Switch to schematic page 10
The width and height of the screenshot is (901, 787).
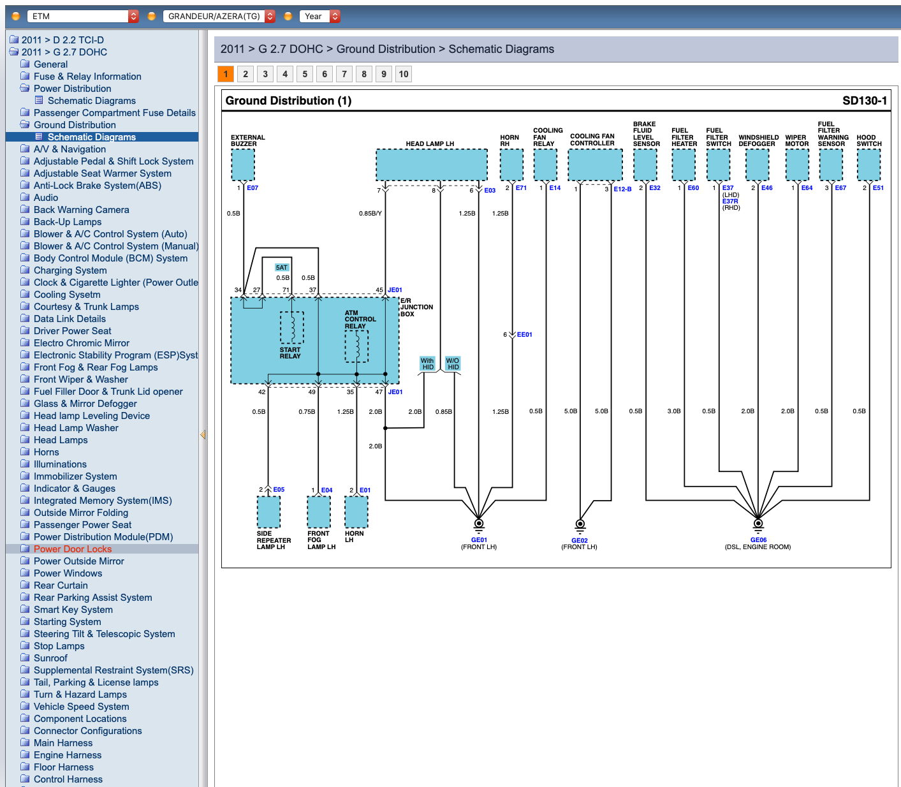tap(404, 74)
